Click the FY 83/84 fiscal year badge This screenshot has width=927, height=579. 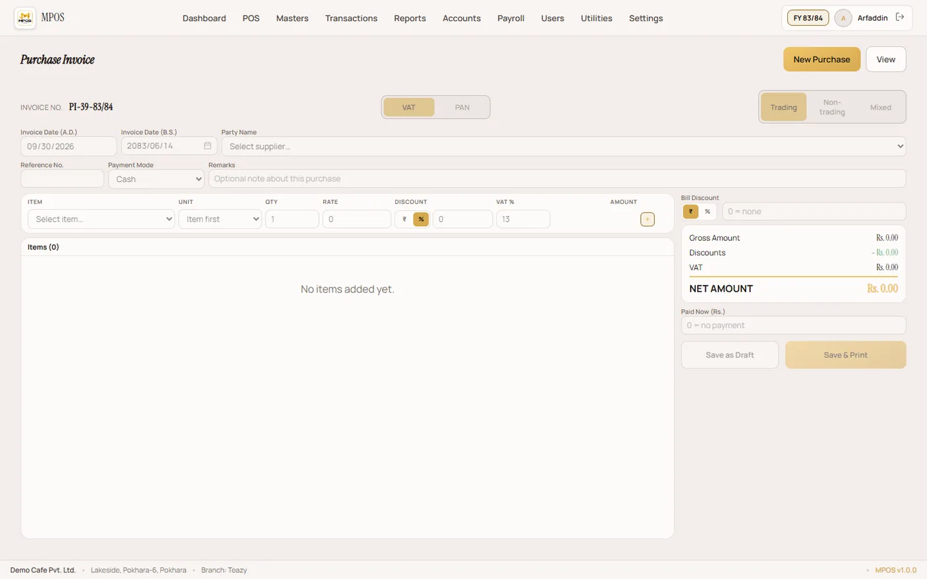coord(808,18)
